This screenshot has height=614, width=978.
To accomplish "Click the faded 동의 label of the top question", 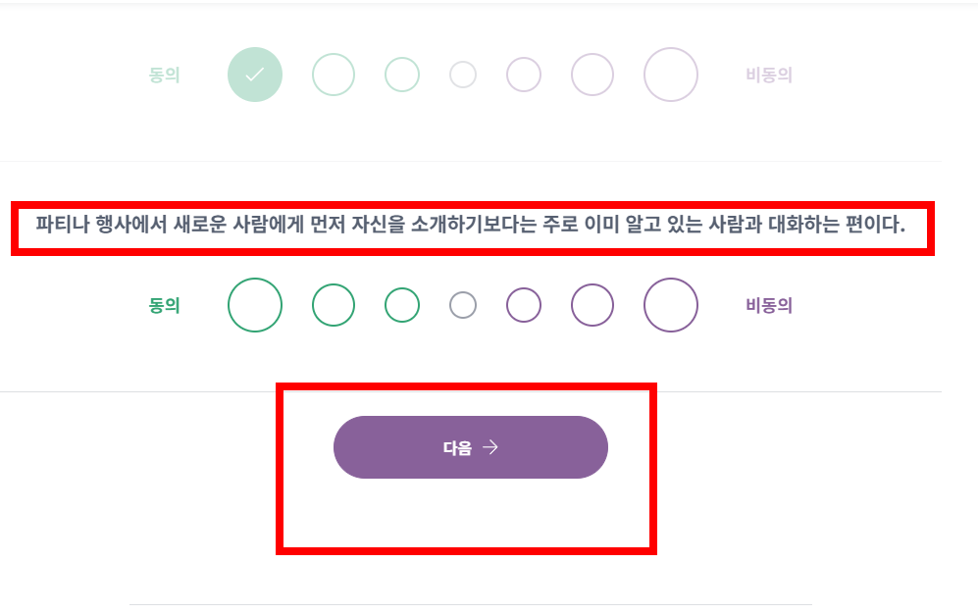I will [164, 74].
